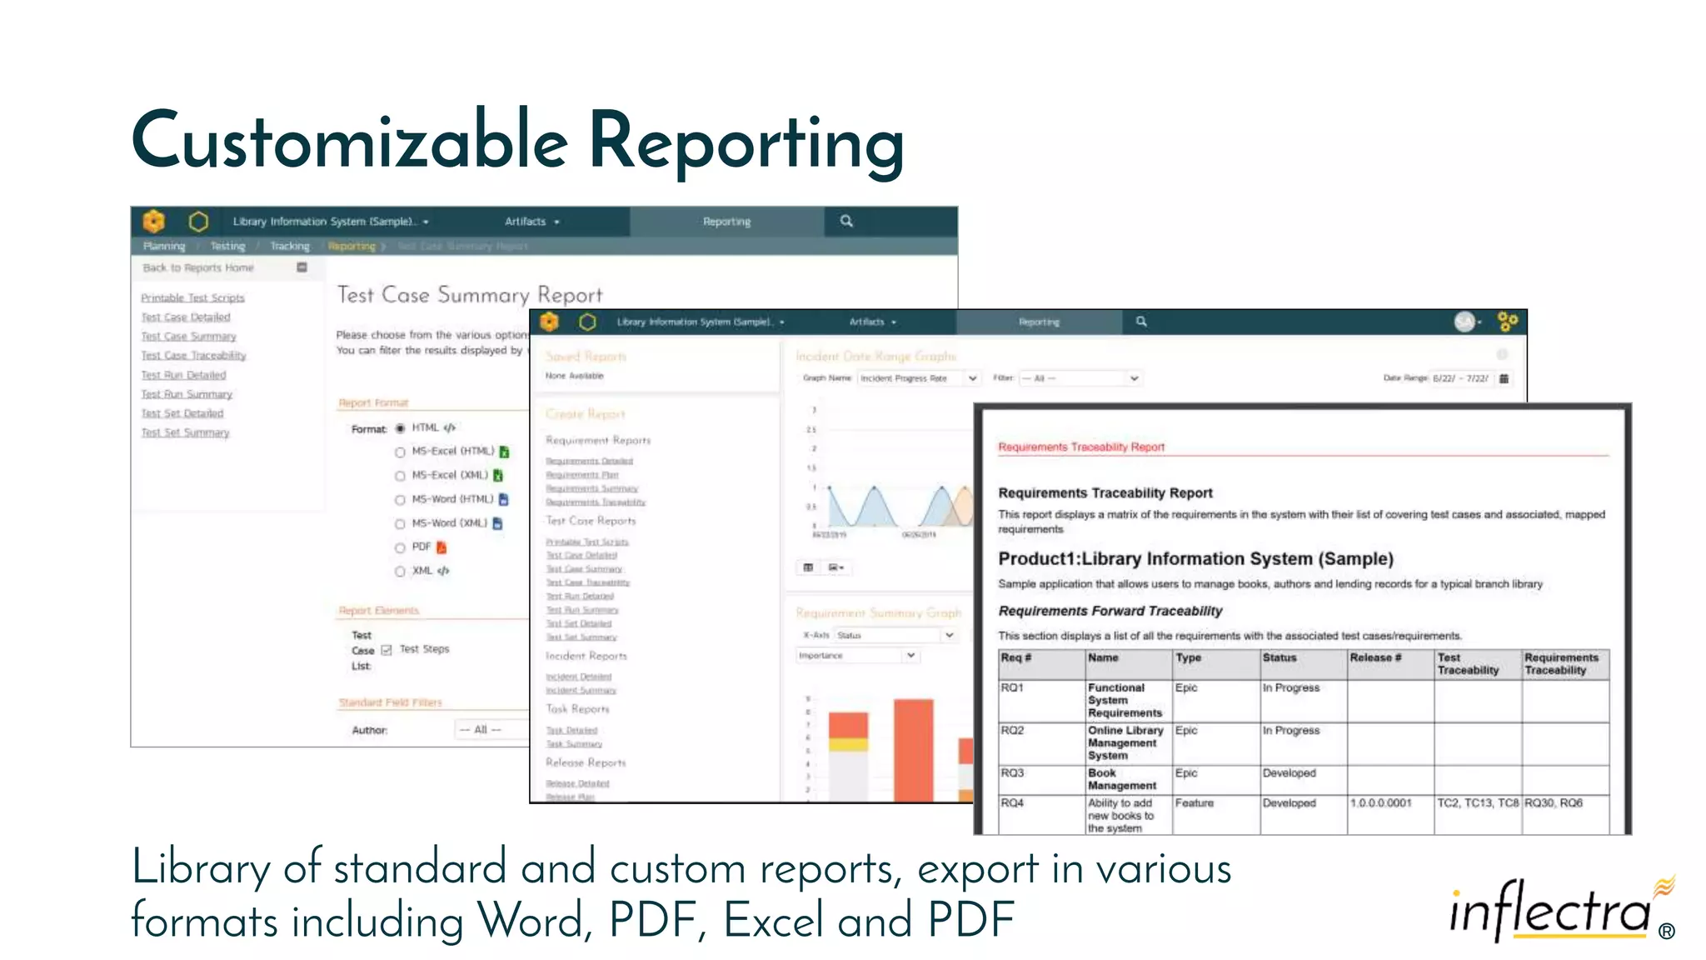1706x960 pixels.
Task: Select the HTML format radio button
Action: tap(400, 428)
